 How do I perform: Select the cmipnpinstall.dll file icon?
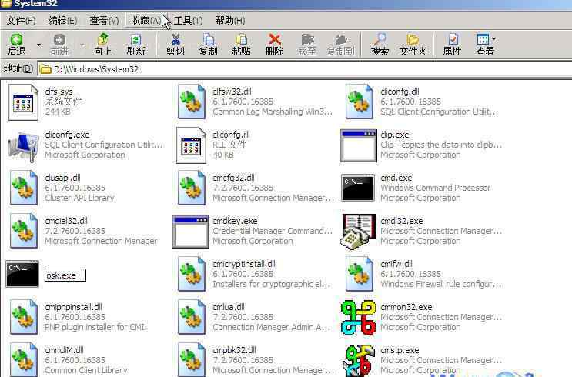[x=23, y=317]
